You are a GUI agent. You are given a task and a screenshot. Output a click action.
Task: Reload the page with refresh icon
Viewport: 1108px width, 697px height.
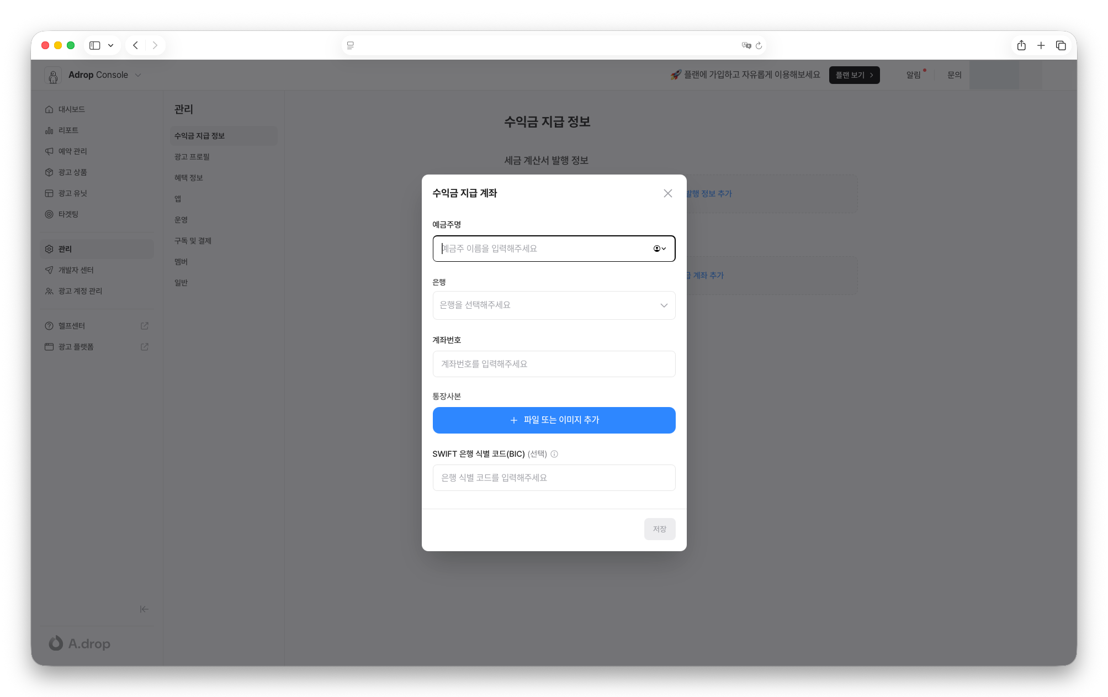[x=759, y=45]
